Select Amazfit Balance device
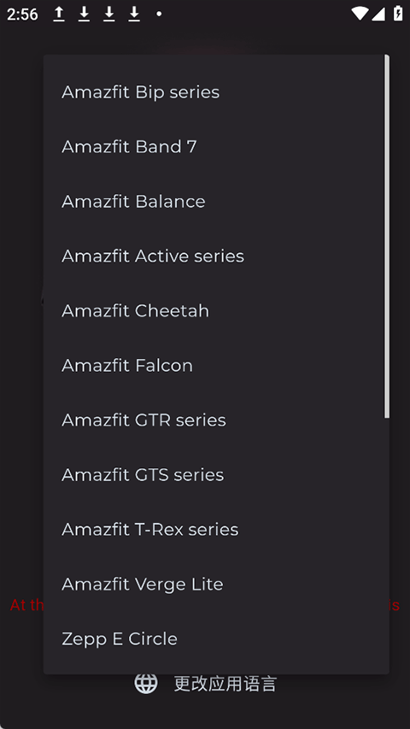Screen dimensions: 410x729 tap(216, 202)
